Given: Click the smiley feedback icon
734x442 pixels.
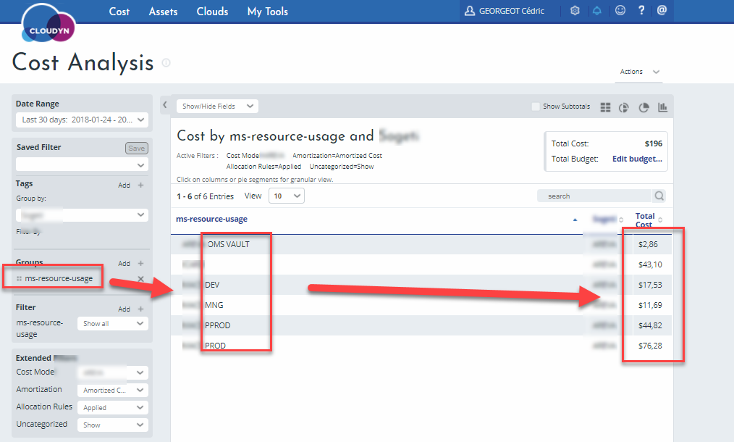Looking at the screenshot, I should 620,10.
